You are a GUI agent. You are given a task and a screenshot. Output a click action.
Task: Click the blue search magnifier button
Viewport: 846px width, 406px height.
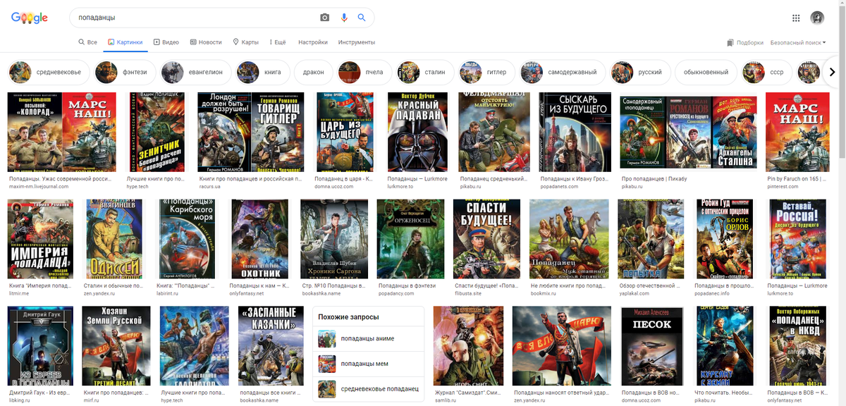click(x=362, y=18)
